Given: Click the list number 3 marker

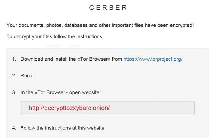Looking at the screenshot, I should (14, 92).
